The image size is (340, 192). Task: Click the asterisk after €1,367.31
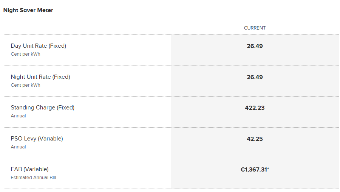268,169
